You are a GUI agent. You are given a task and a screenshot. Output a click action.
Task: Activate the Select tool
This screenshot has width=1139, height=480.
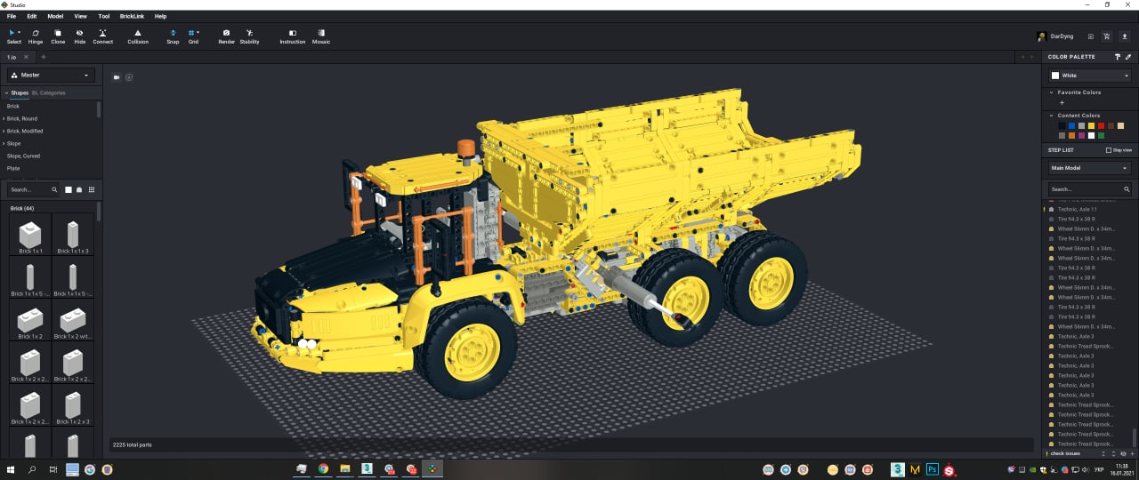pos(14,36)
